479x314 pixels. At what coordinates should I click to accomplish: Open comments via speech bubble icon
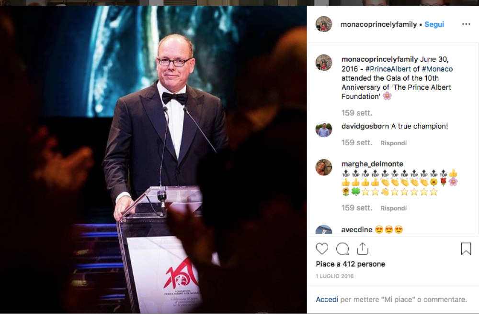click(342, 249)
